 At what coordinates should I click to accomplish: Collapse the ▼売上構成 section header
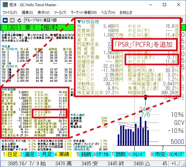(x=78, y=115)
